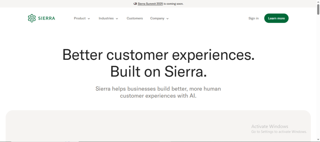Click the Sign in link
The height and width of the screenshot is (142, 320).
click(x=253, y=18)
